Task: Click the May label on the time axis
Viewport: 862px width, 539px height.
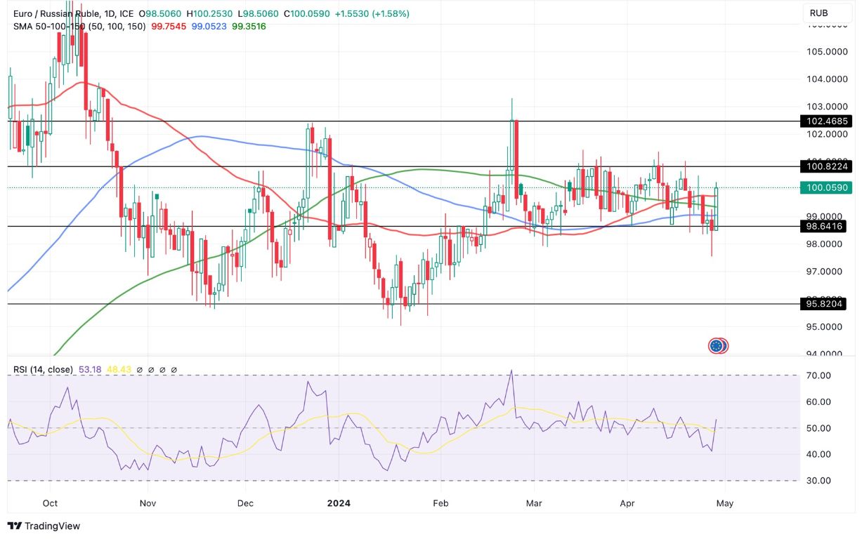Action: [x=724, y=503]
